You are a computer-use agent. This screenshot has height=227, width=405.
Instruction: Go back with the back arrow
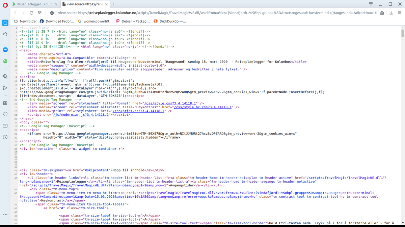point(15,13)
